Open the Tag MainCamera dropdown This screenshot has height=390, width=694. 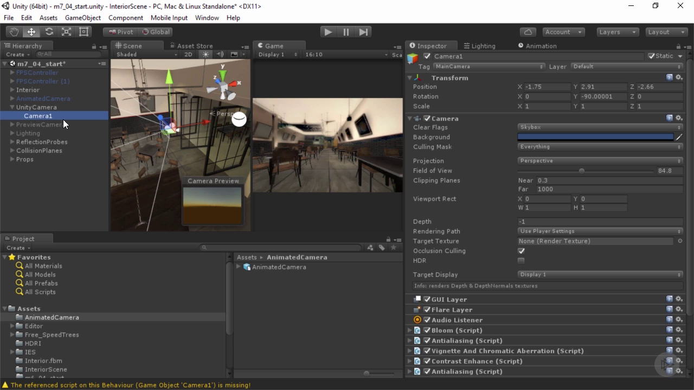click(489, 67)
